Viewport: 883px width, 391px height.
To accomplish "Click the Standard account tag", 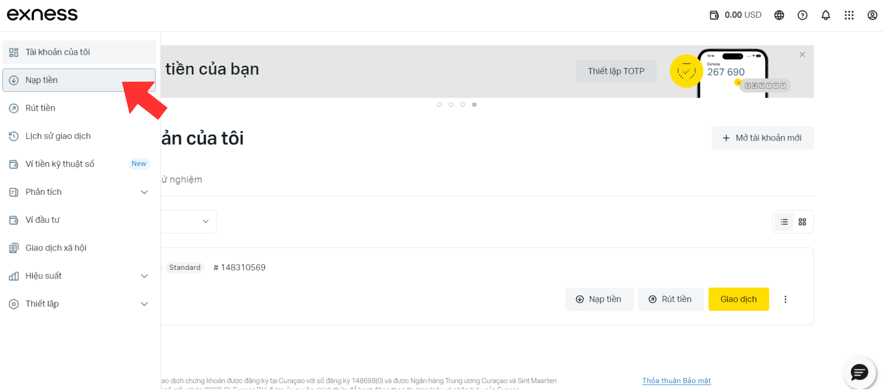I will tap(184, 267).
